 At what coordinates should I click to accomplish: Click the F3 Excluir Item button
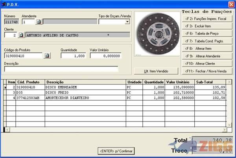(206, 26)
